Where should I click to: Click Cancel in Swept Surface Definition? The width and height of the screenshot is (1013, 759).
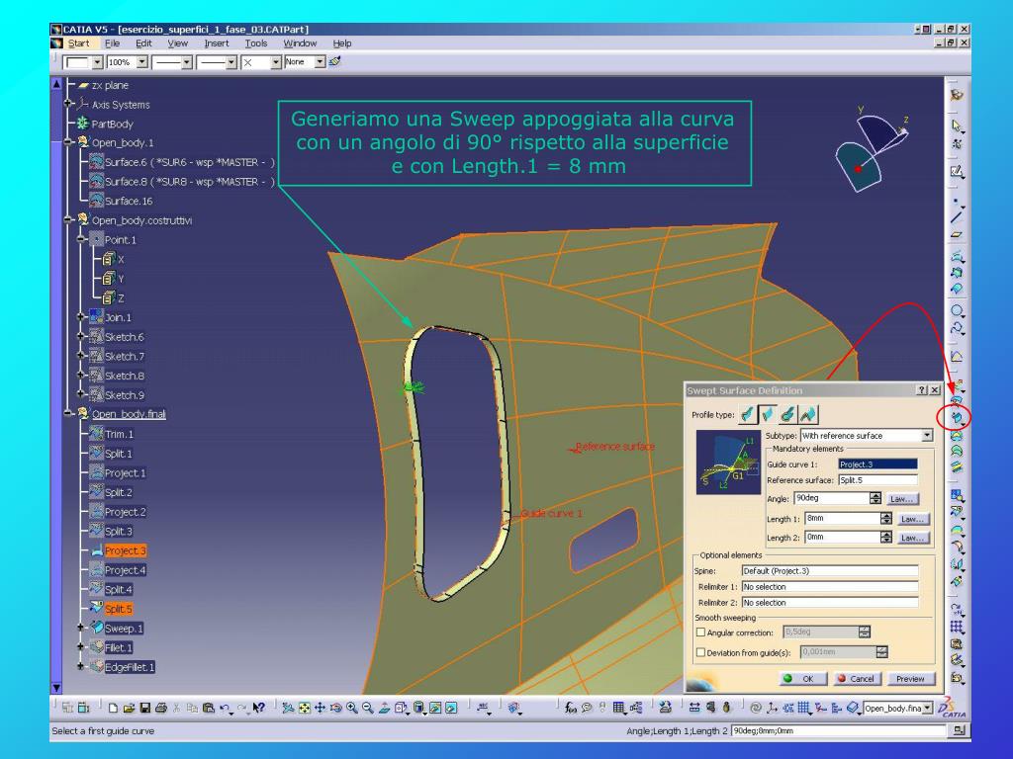(856, 678)
